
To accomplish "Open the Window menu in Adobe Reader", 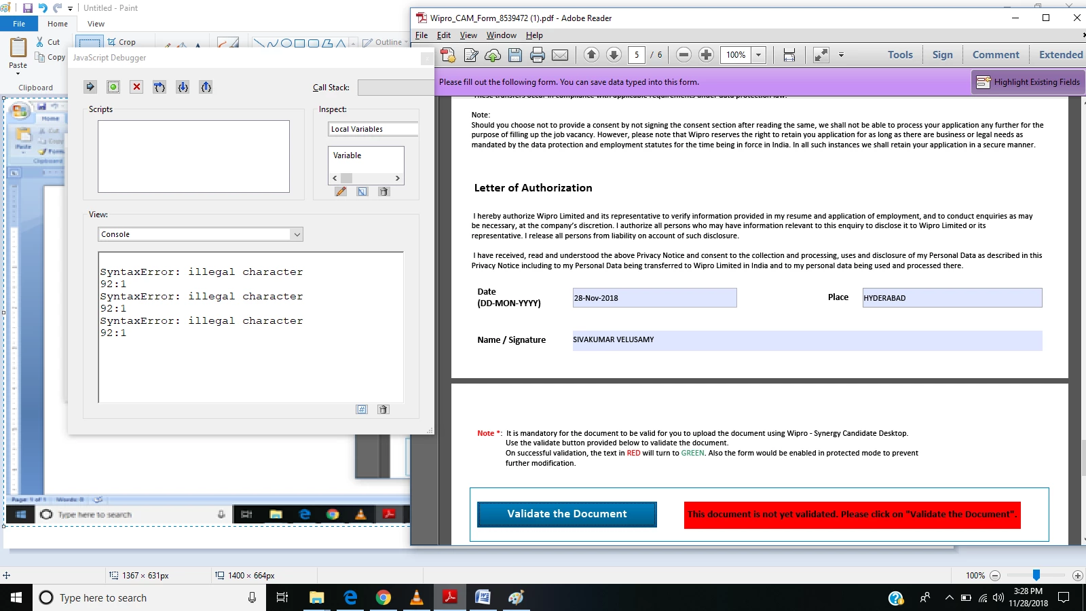I will (502, 35).
